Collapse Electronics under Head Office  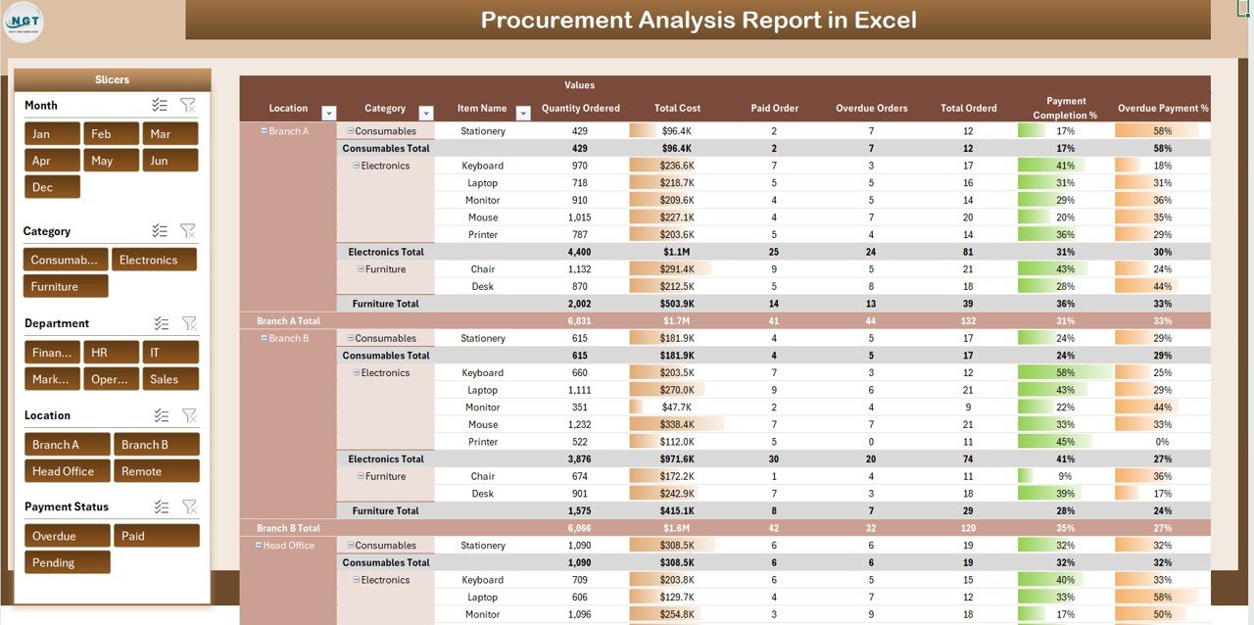point(357,580)
